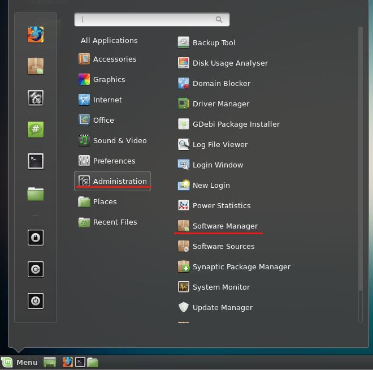The width and height of the screenshot is (373, 370).
Task: Click the Lock Screen button
Action: tap(36, 238)
